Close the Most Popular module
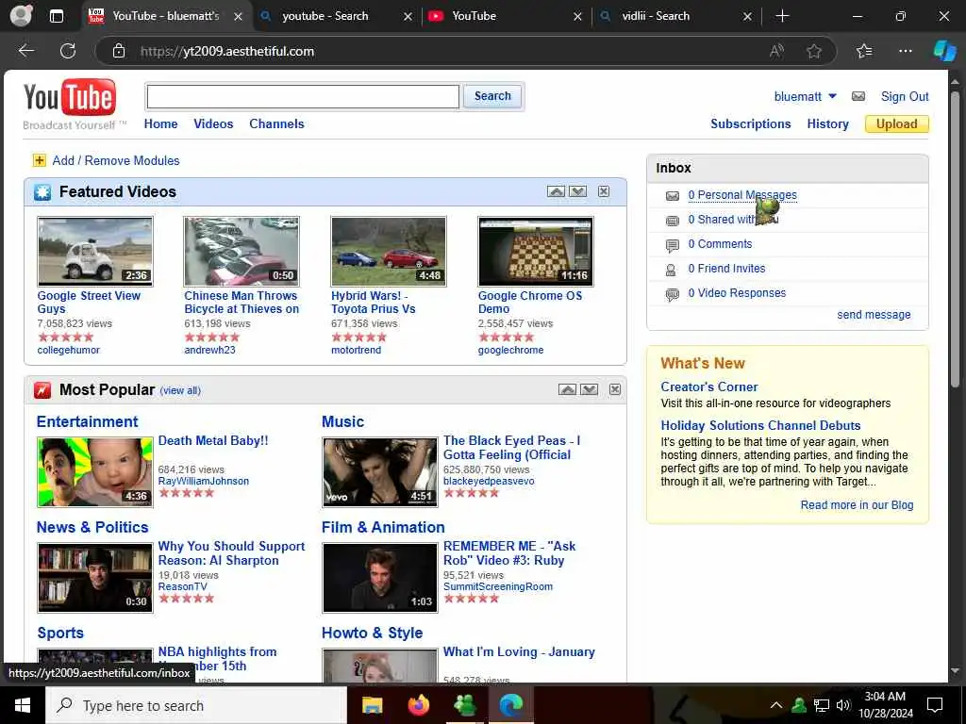Viewport: 966px width, 724px height. (615, 389)
